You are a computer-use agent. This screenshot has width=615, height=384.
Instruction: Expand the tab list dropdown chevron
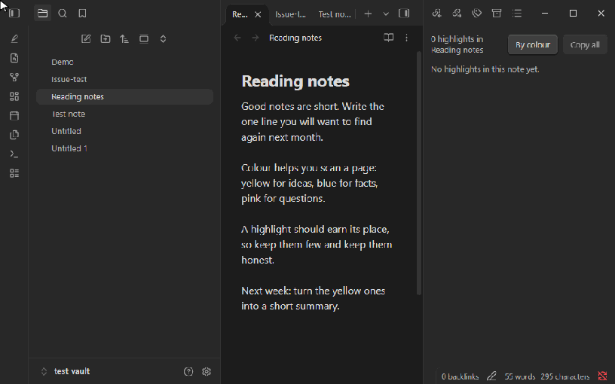click(x=386, y=14)
